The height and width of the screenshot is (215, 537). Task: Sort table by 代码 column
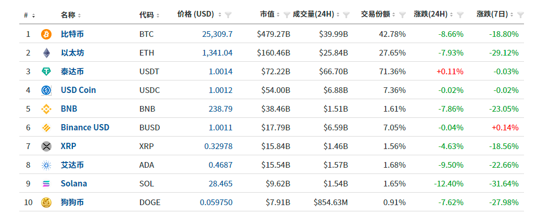click(158, 16)
